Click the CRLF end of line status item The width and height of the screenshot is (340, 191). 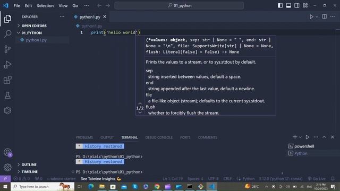click(x=227, y=179)
